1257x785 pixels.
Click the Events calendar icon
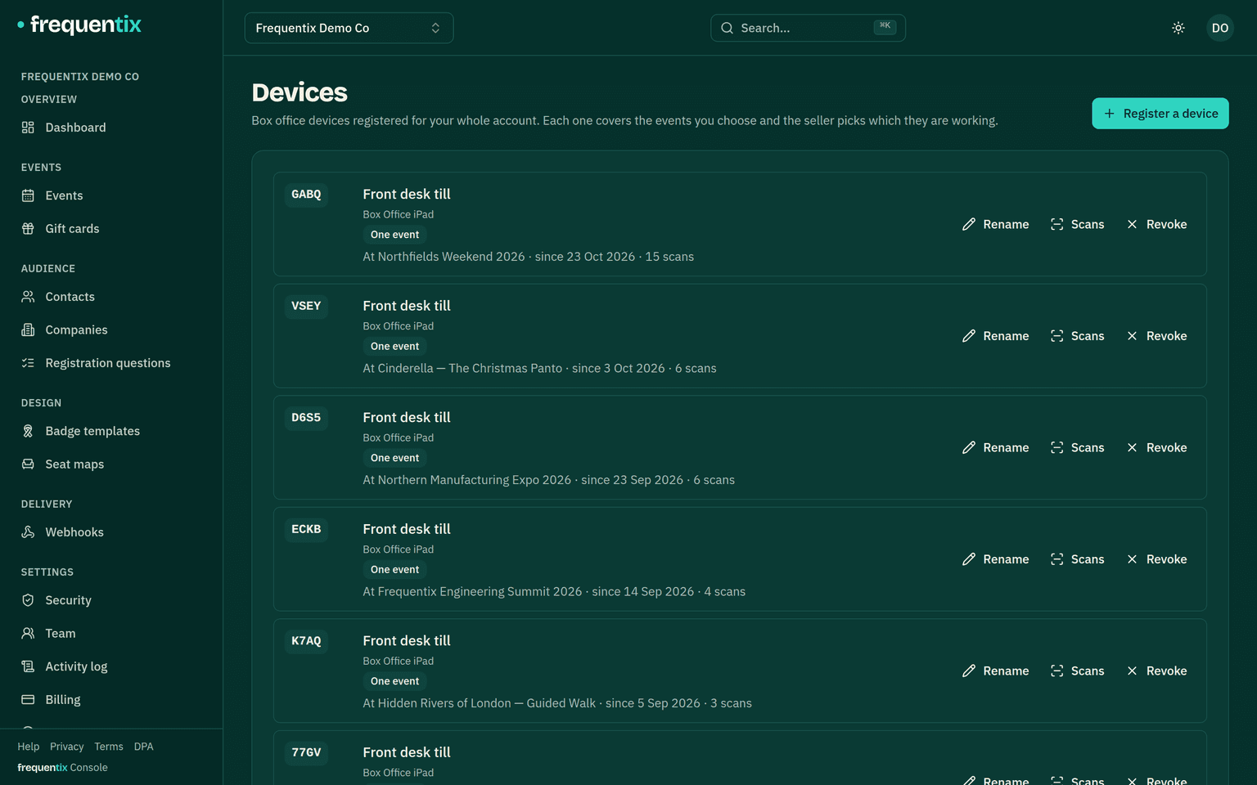(28, 195)
